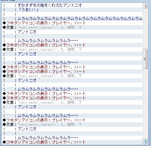Click the scrollbar down arrow button

[145, 142]
